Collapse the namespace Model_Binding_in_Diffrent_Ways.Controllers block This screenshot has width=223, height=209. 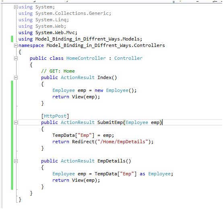click(16, 45)
